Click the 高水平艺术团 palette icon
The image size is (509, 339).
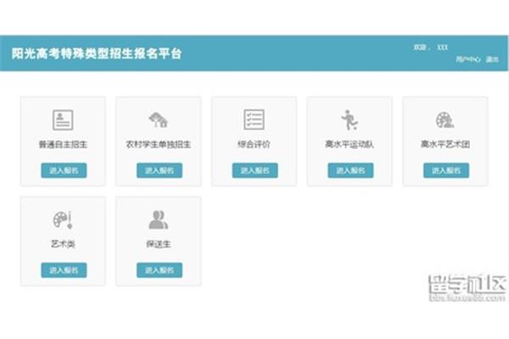click(x=445, y=119)
